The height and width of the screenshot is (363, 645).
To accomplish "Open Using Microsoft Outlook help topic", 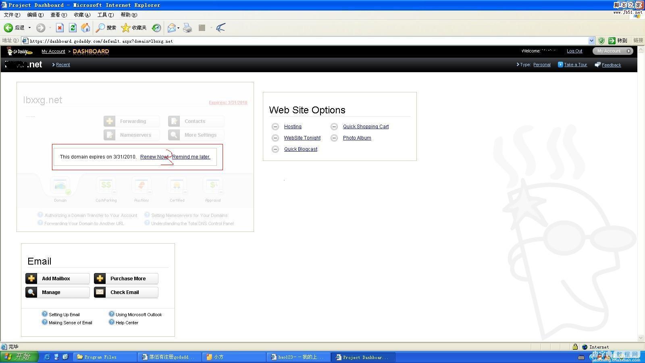I will (x=139, y=315).
